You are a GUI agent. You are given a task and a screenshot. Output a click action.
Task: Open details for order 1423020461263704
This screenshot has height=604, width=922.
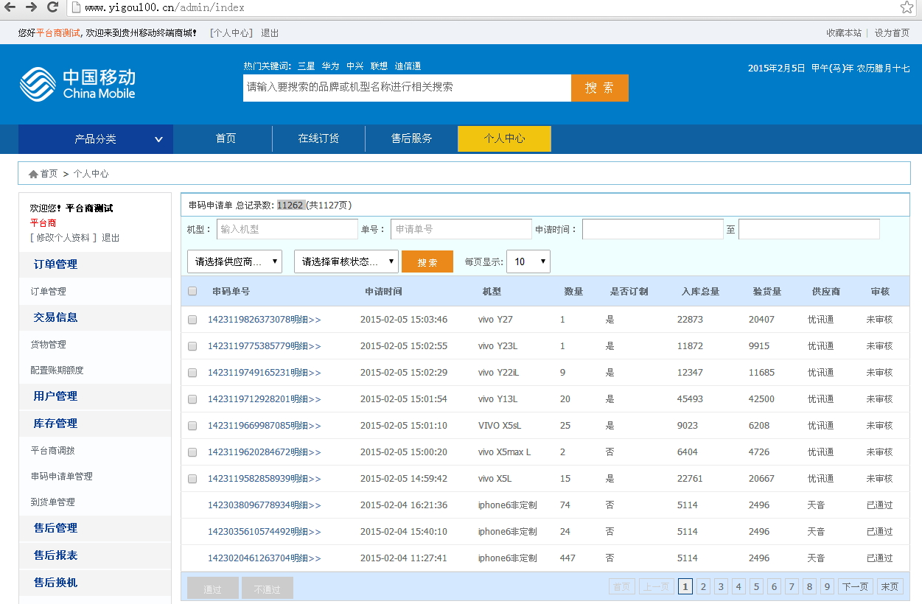(265, 558)
